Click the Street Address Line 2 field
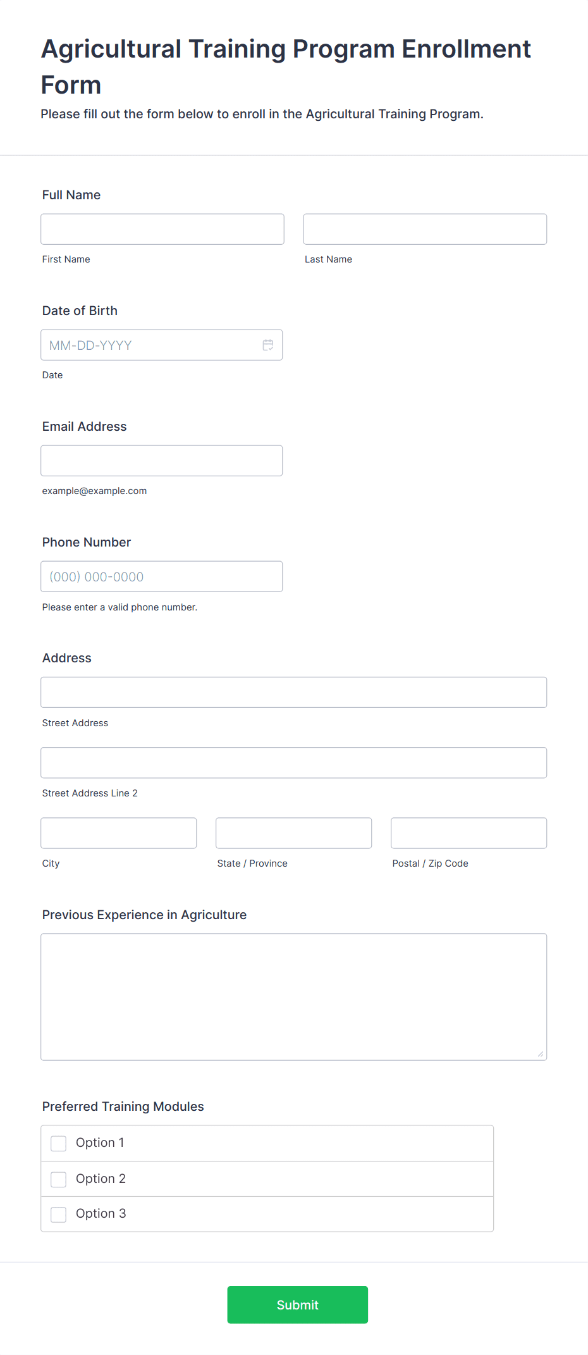 294,762
